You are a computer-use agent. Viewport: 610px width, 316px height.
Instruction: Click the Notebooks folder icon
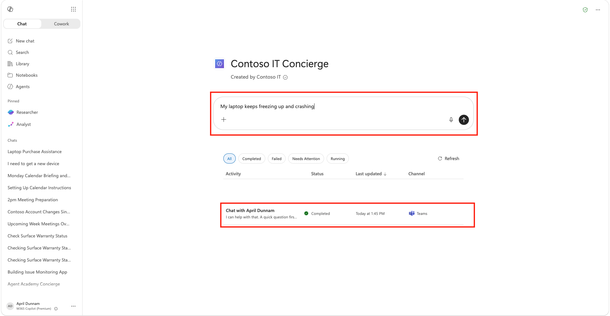10,75
